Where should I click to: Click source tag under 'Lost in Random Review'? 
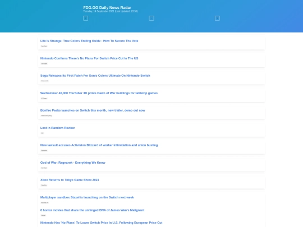pos(42,133)
